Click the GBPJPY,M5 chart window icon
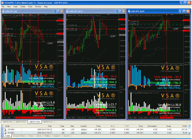The height and width of the screenshot is (139, 192). [3, 11]
